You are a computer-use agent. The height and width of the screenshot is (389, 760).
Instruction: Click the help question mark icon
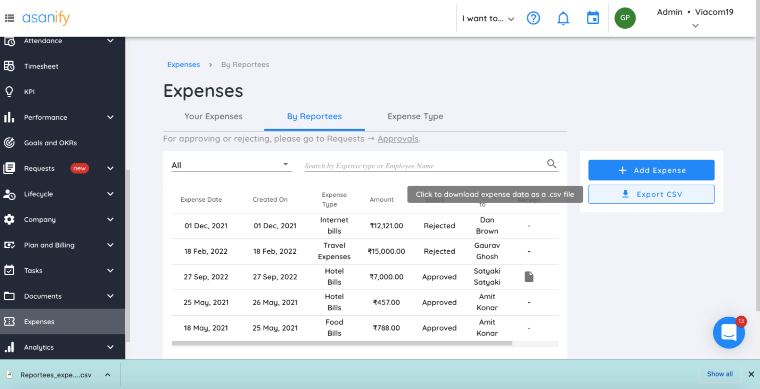tap(533, 18)
